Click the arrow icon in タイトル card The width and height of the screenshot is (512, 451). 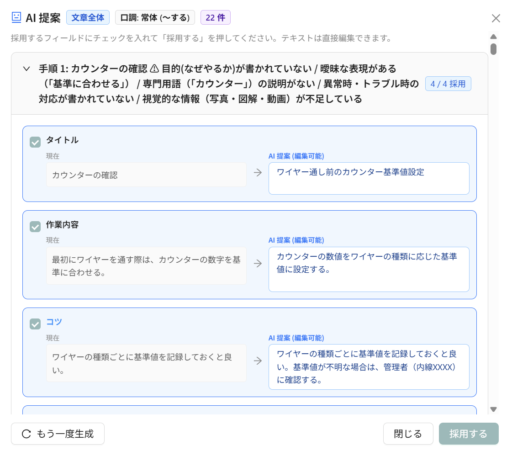tap(258, 172)
